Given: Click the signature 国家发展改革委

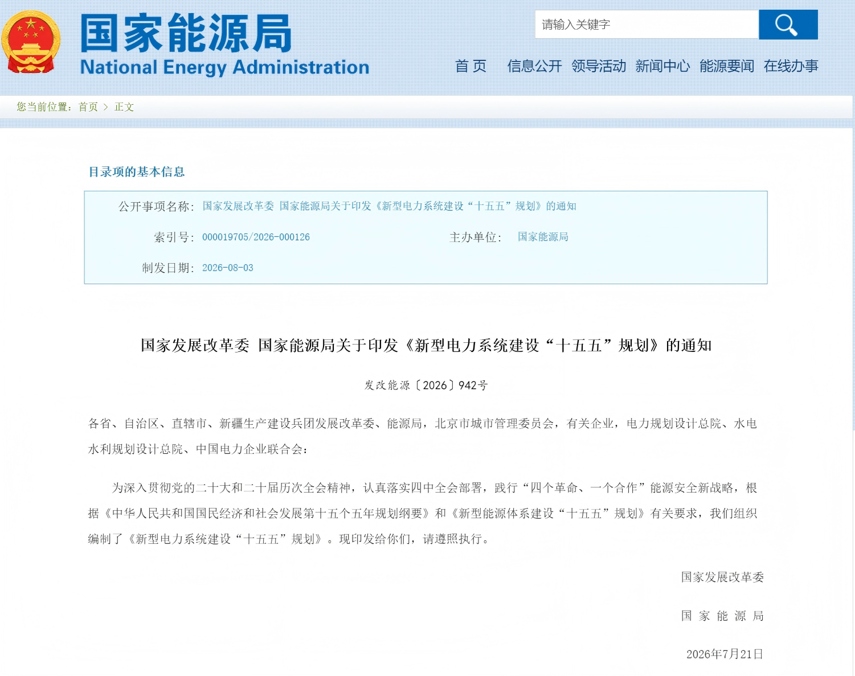Looking at the screenshot, I should pyautogui.click(x=722, y=577).
